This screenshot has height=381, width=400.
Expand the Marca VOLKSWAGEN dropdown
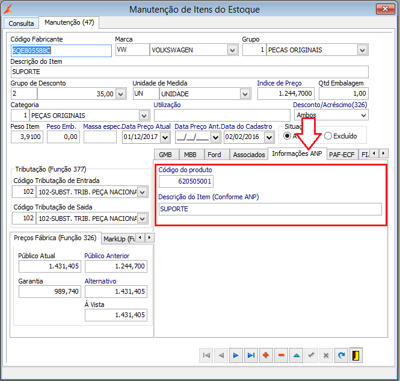point(233,50)
